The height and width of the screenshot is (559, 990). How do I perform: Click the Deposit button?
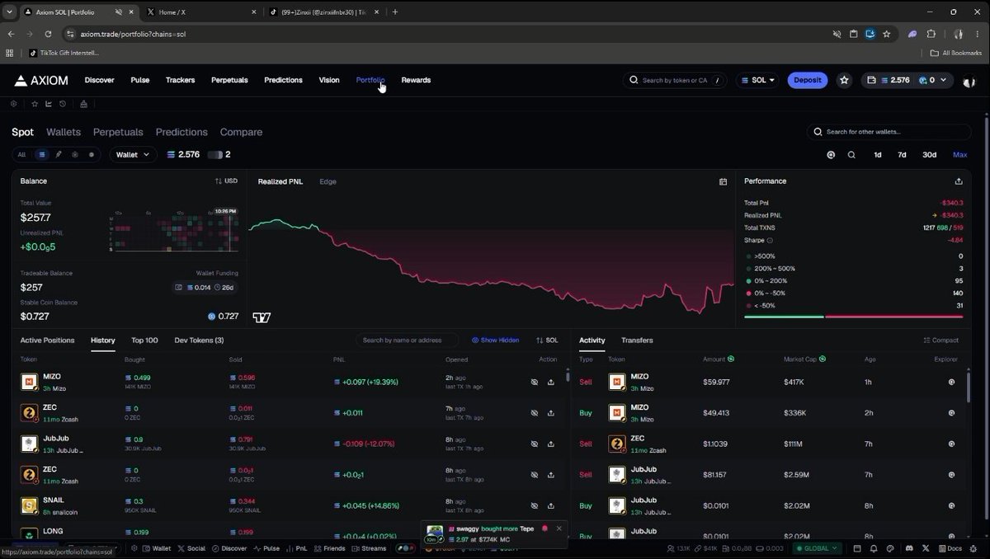[x=808, y=80]
